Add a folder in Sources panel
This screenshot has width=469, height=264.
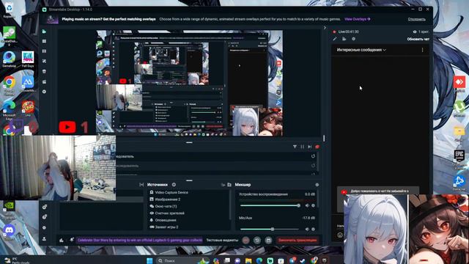click(x=229, y=185)
